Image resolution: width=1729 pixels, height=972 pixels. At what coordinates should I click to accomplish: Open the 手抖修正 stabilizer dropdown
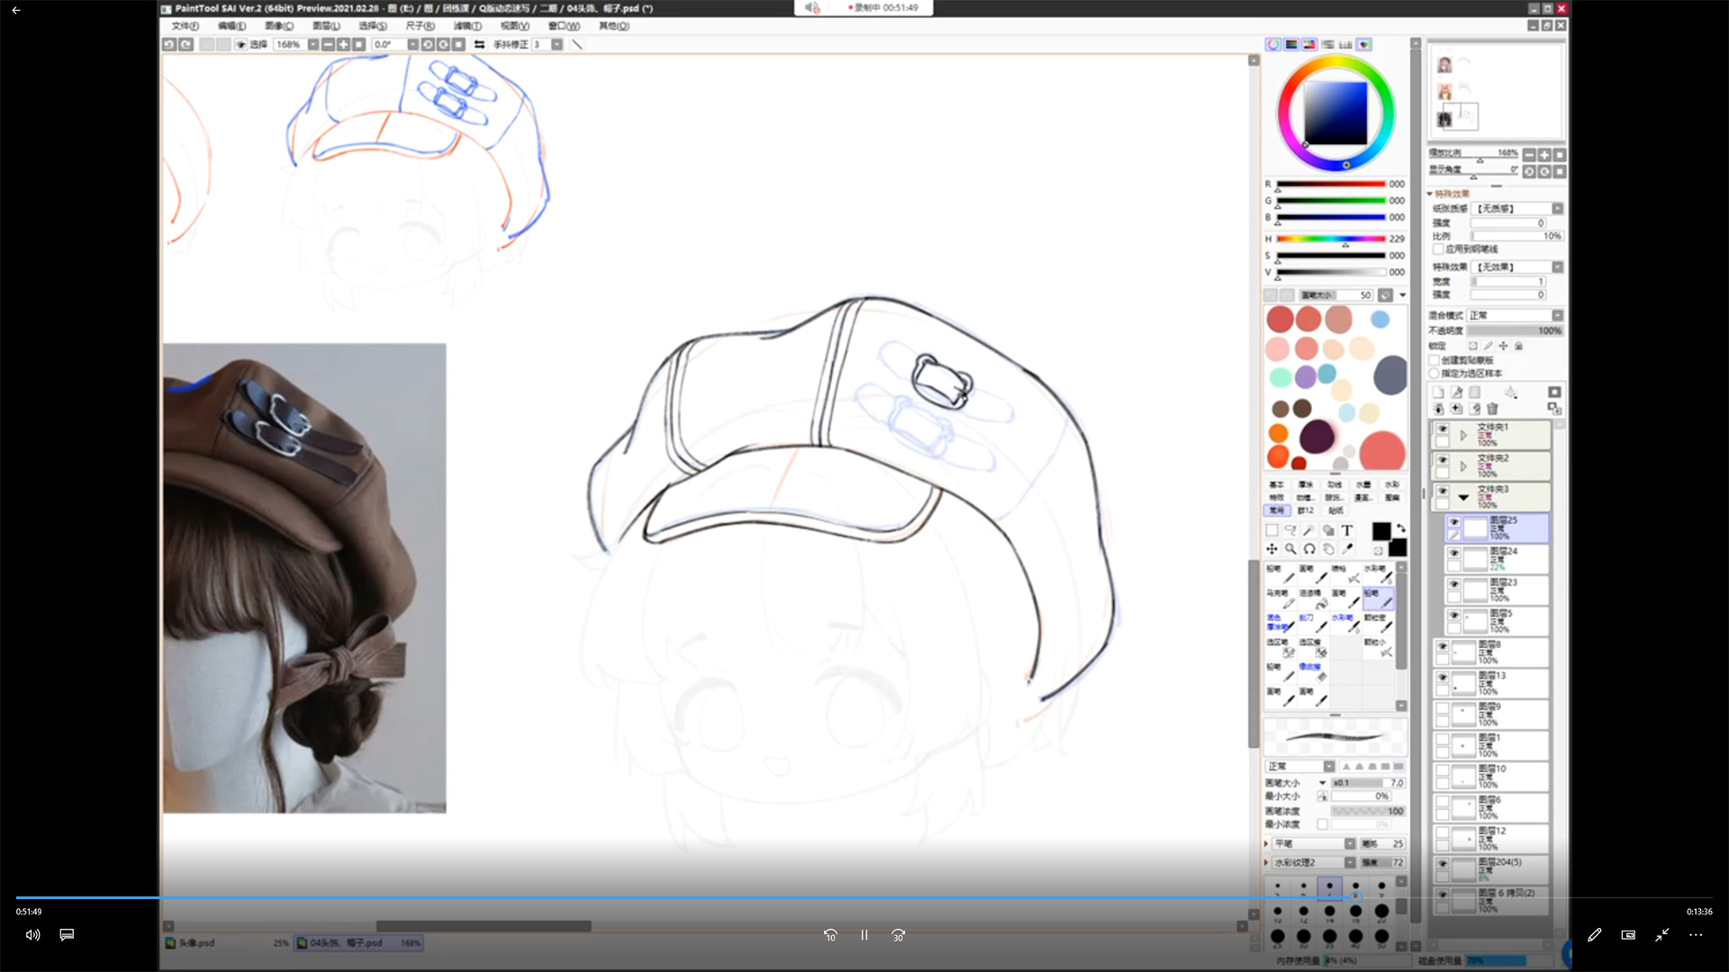(x=557, y=44)
